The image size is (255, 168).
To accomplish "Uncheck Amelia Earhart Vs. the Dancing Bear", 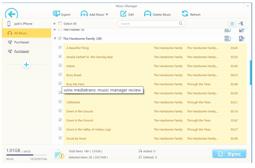I will coord(60,57).
